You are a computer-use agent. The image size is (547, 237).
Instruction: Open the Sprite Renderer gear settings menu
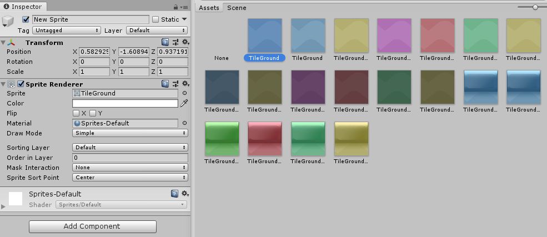[x=185, y=84]
